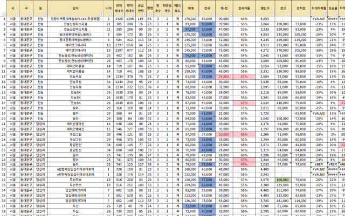Select the 3,242 평단가 cell
Image resolution: width=345 pixels, height=216 pixels.
(265, 175)
